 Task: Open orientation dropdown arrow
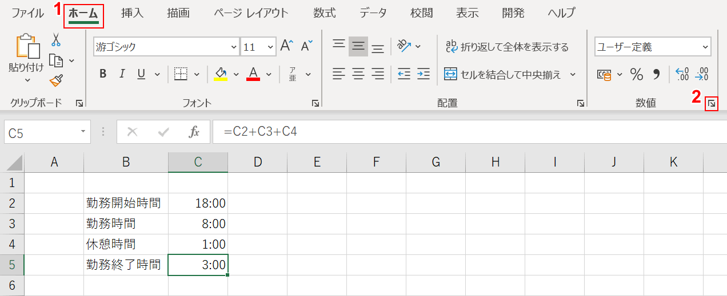click(x=418, y=47)
